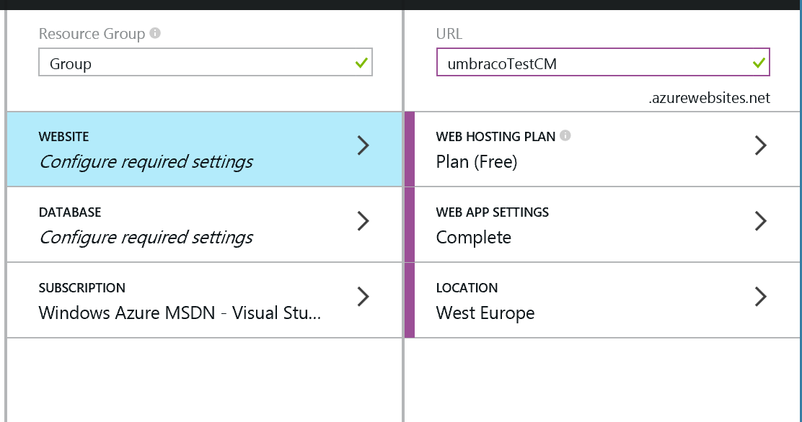Select DATABASE Configure required settings text
The image size is (802, 422).
[x=146, y=238]
